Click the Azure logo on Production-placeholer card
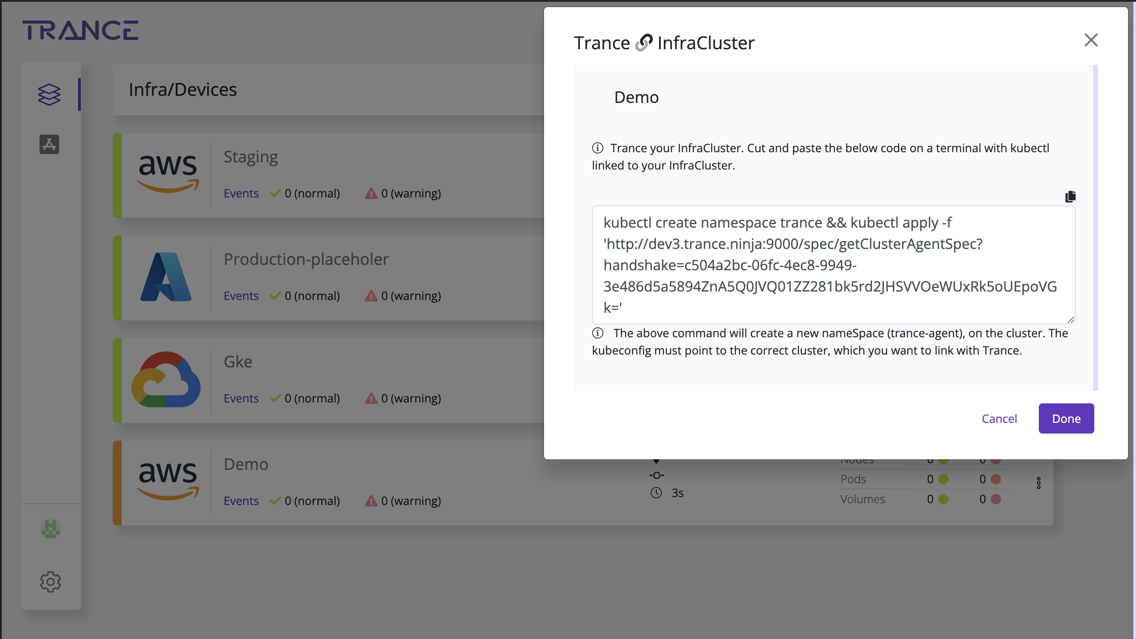The width and height of the screenshot is (1136, 639). pyautogui.click(x=166, y=277)
